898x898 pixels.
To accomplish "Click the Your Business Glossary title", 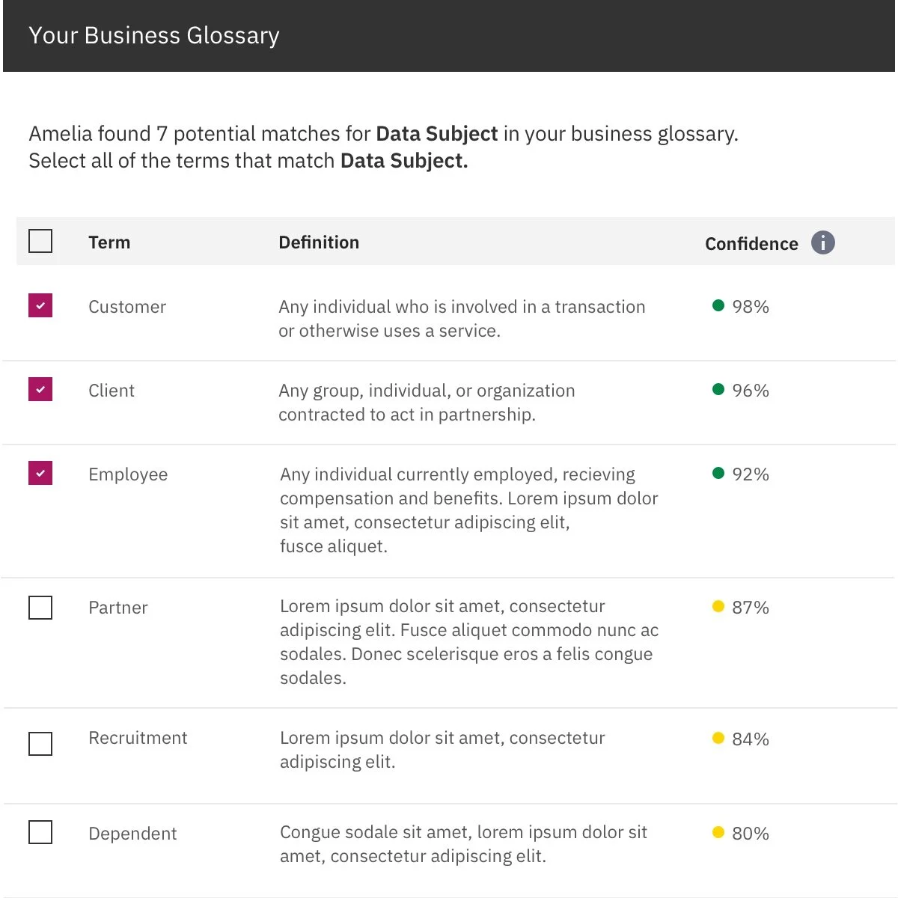I will point(154,35).
